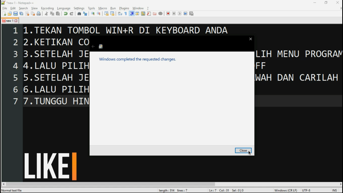Viewport: 343px width, 193px height.
Task: Toggle synchronized horizontal scrolling
Action: pos(112,14)
